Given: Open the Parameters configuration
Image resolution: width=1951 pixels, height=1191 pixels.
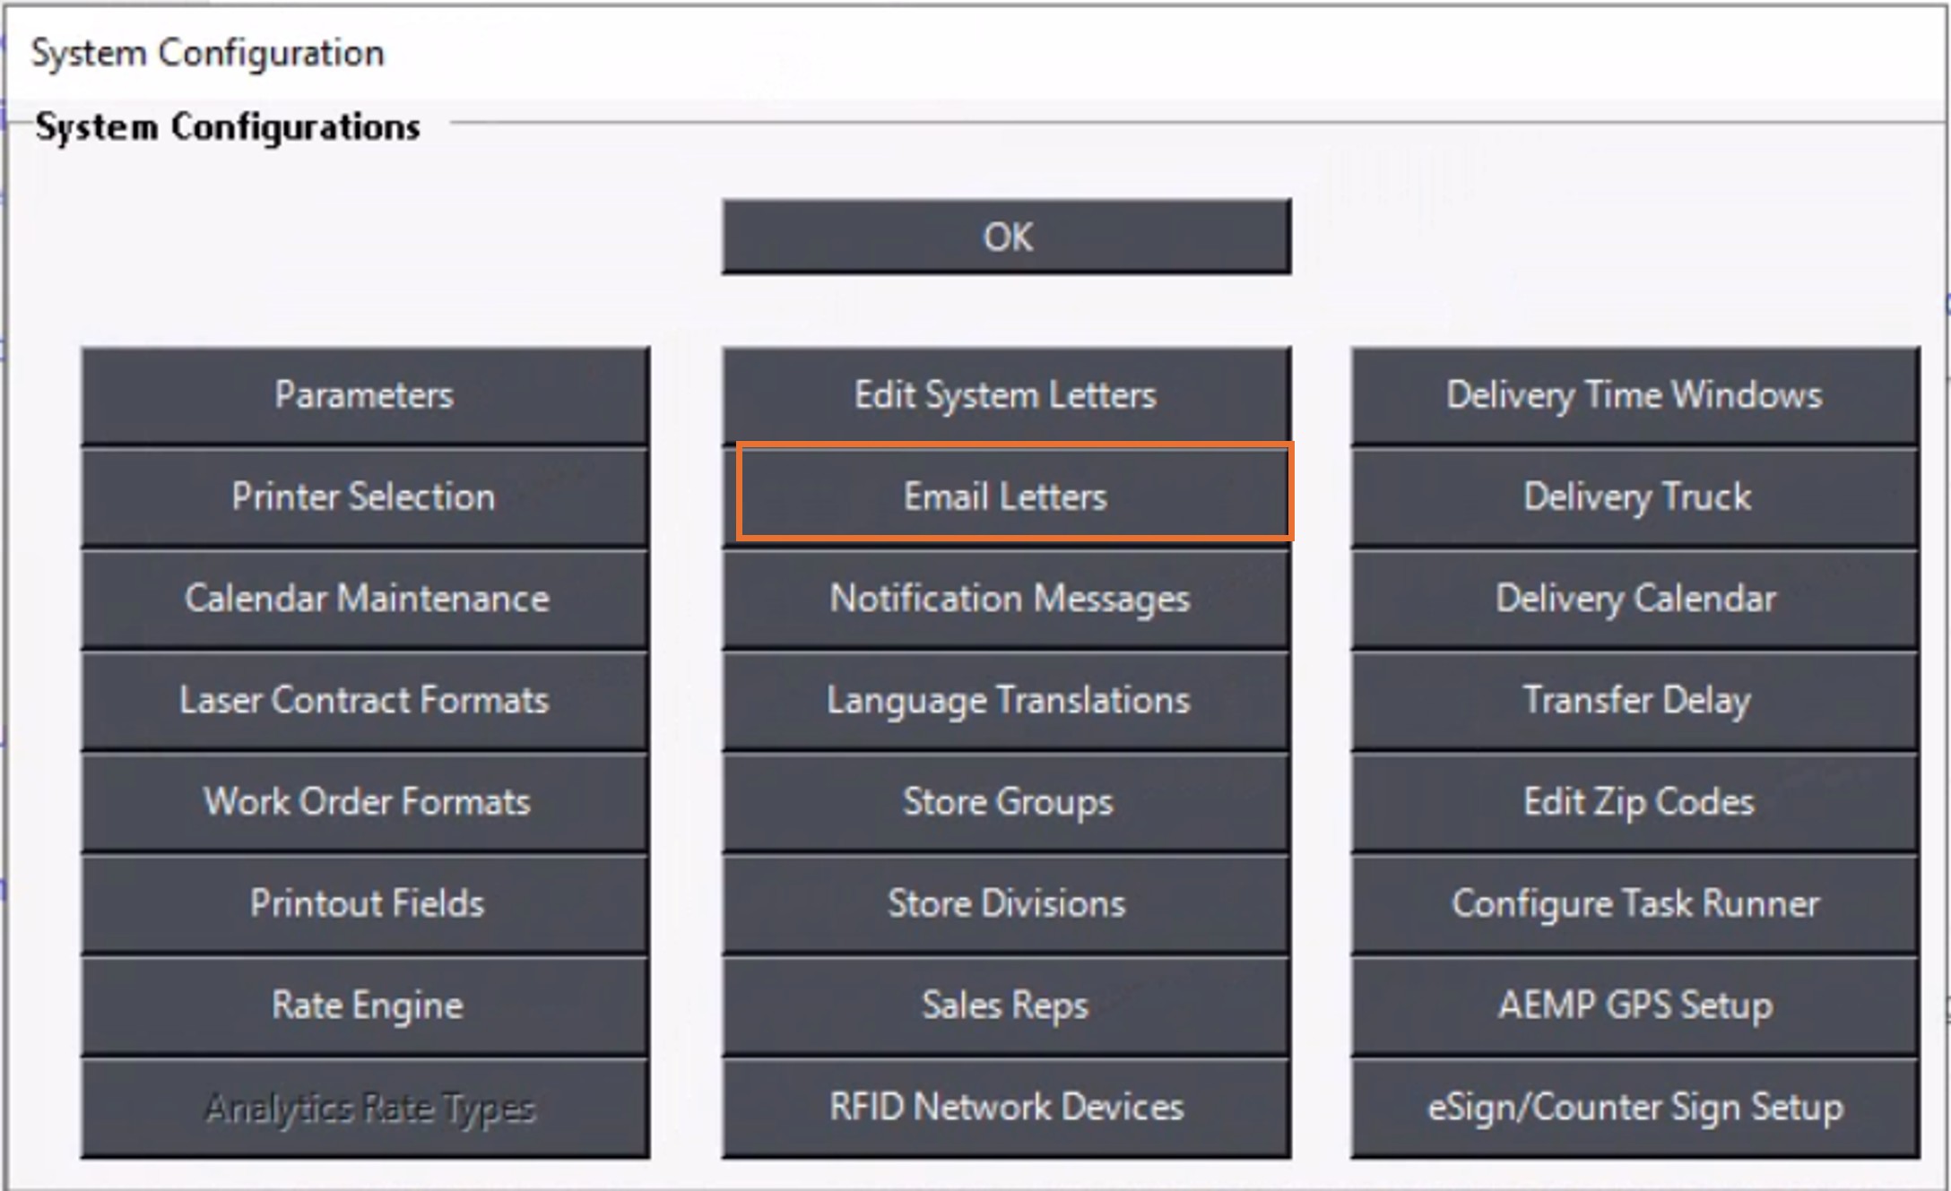Looking at the screenshot, I should [x=365, y=395].
